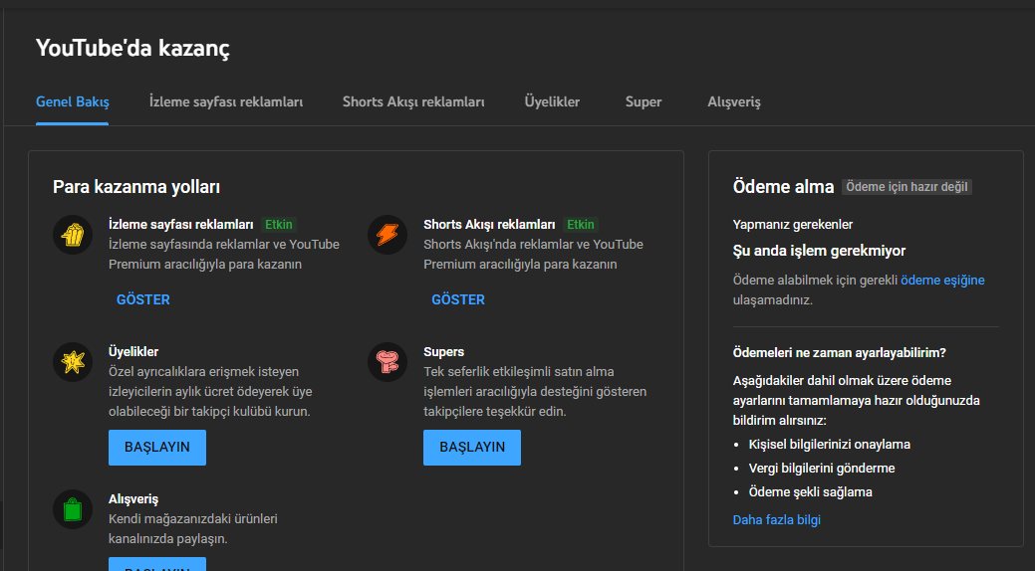Click BAŞLAYIN under Üyelikler

click(157, 447)
